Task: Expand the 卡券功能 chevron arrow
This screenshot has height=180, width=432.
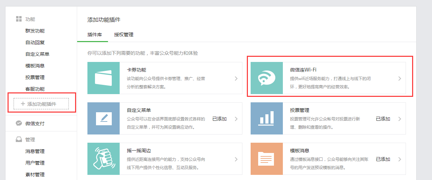Action: point(236,78)
